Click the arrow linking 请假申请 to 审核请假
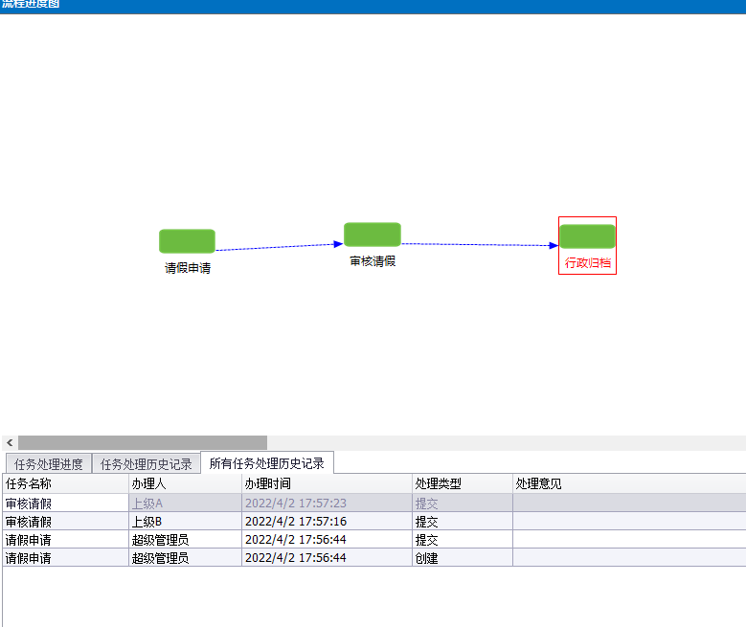 278,247
